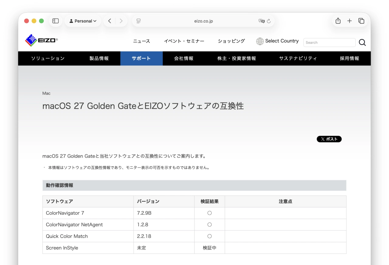Select the サポート tab
This screenshot has width=389, height=265.
click(x=141, y=58)
